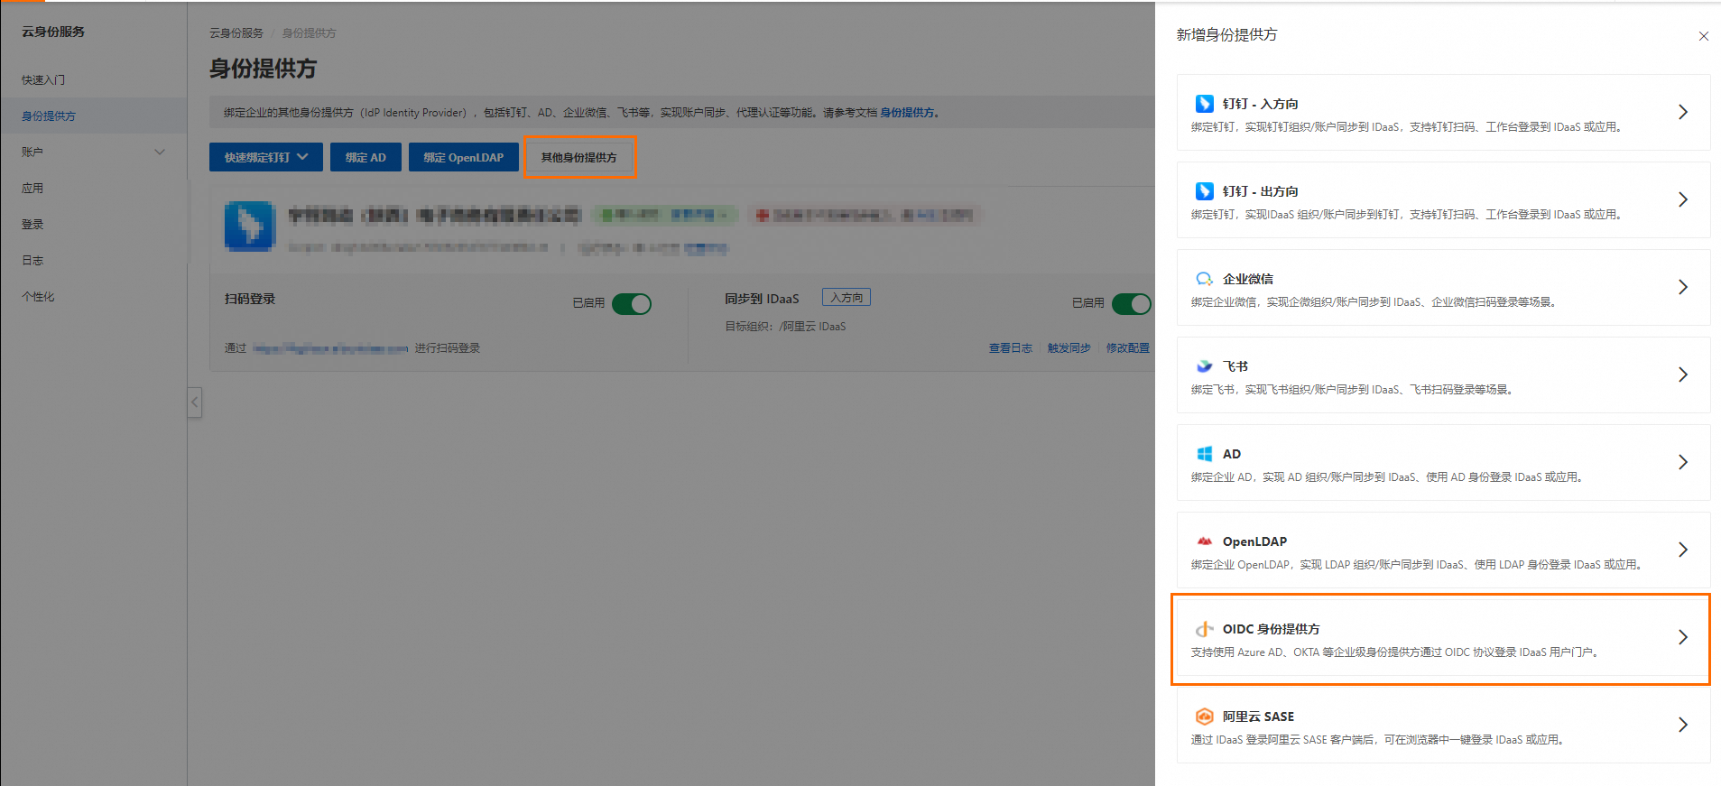Select the 飞书 card title
The height and width of the screenshot is (786, 1721).
click(x=1235, y=366)
